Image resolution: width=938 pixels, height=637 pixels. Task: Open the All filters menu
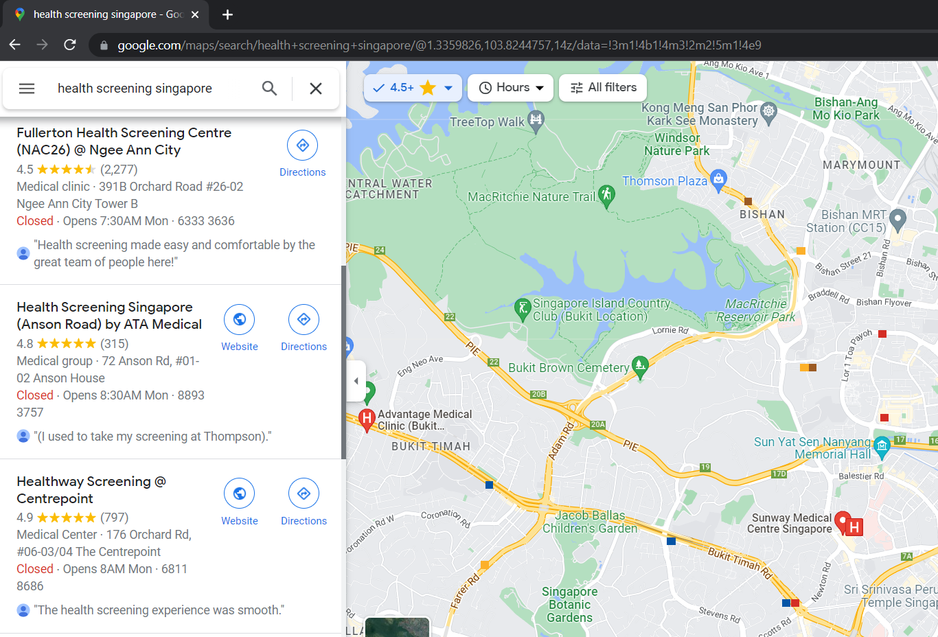click(x=603, y=88)
